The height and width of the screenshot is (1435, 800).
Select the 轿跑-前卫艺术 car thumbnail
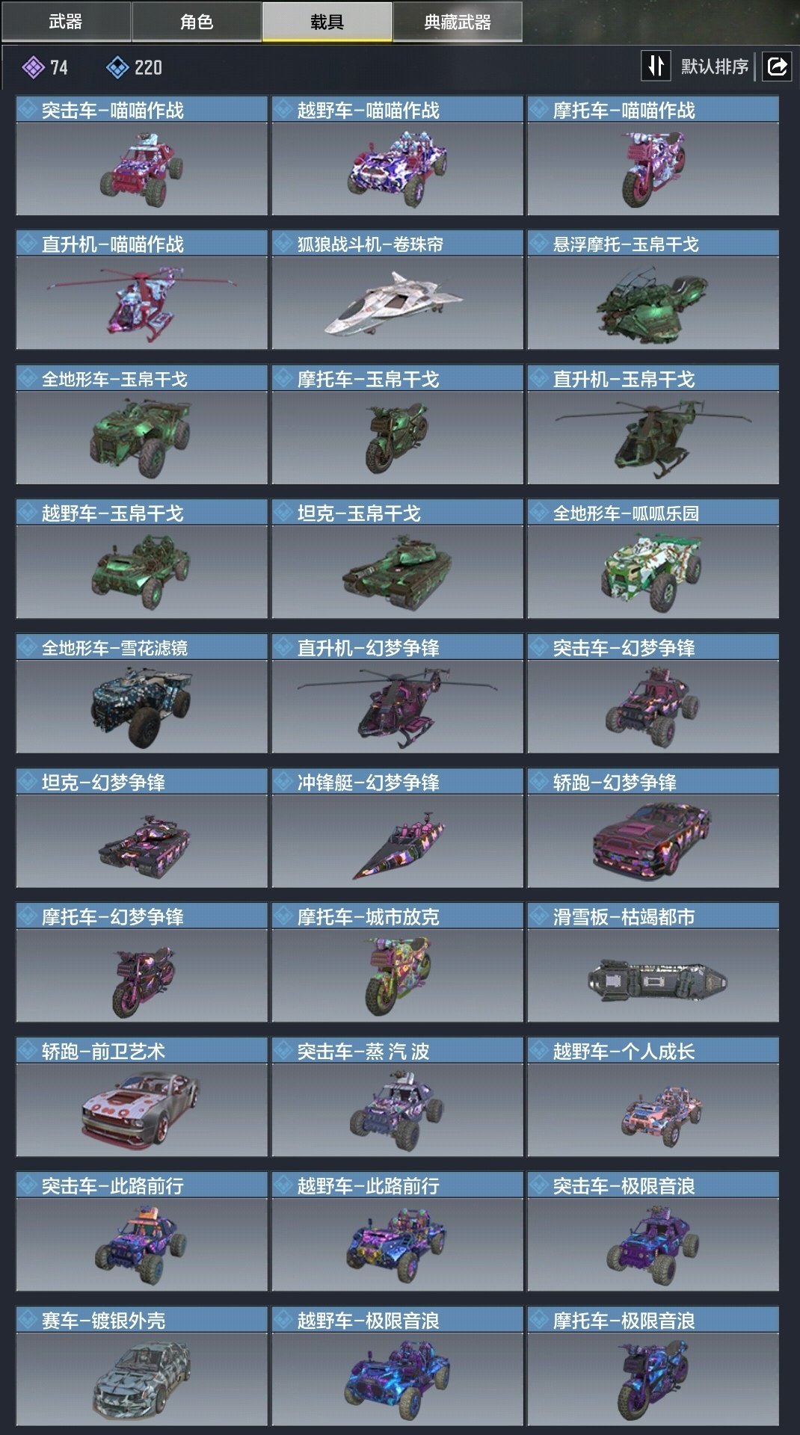click(141, 1110)
